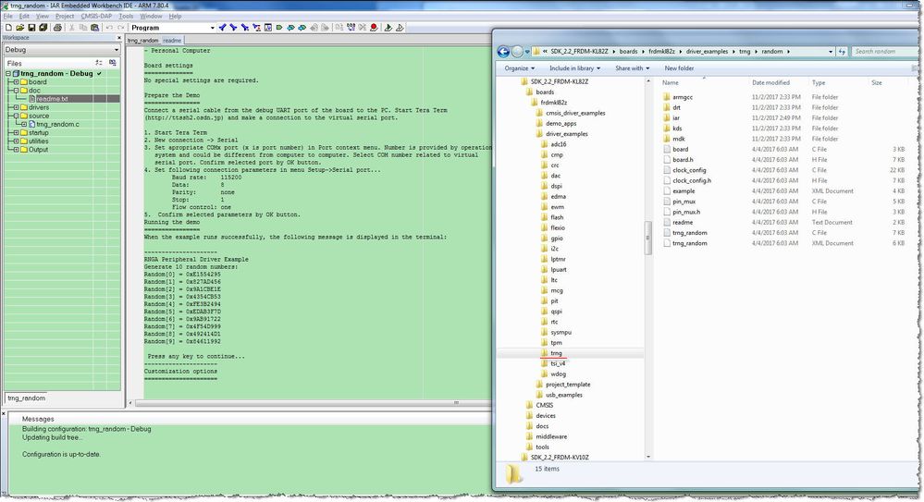The image size is (924, 502).
Task: Click the Go To line icon
Action: [267, 28]
